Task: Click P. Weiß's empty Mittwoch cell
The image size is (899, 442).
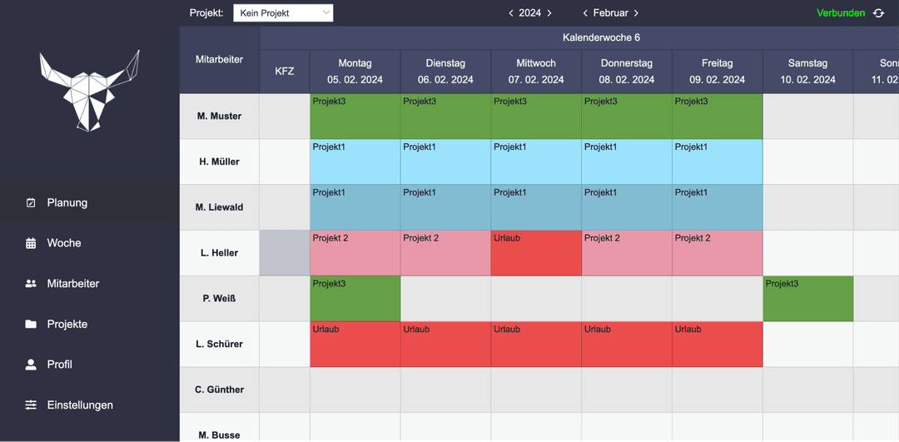Action: pos(536,299)
